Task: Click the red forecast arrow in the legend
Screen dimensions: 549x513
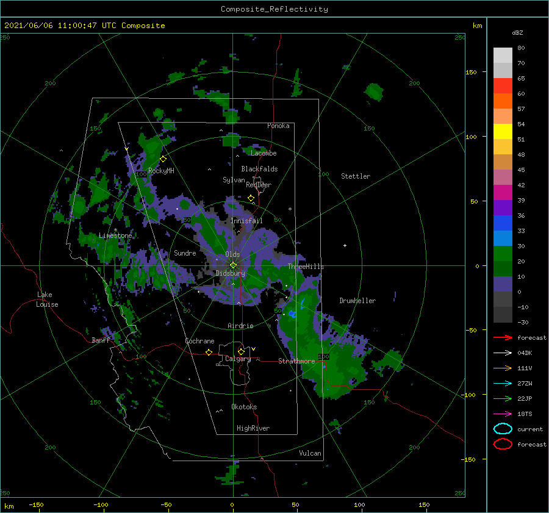Action: (x=503, y=337)
